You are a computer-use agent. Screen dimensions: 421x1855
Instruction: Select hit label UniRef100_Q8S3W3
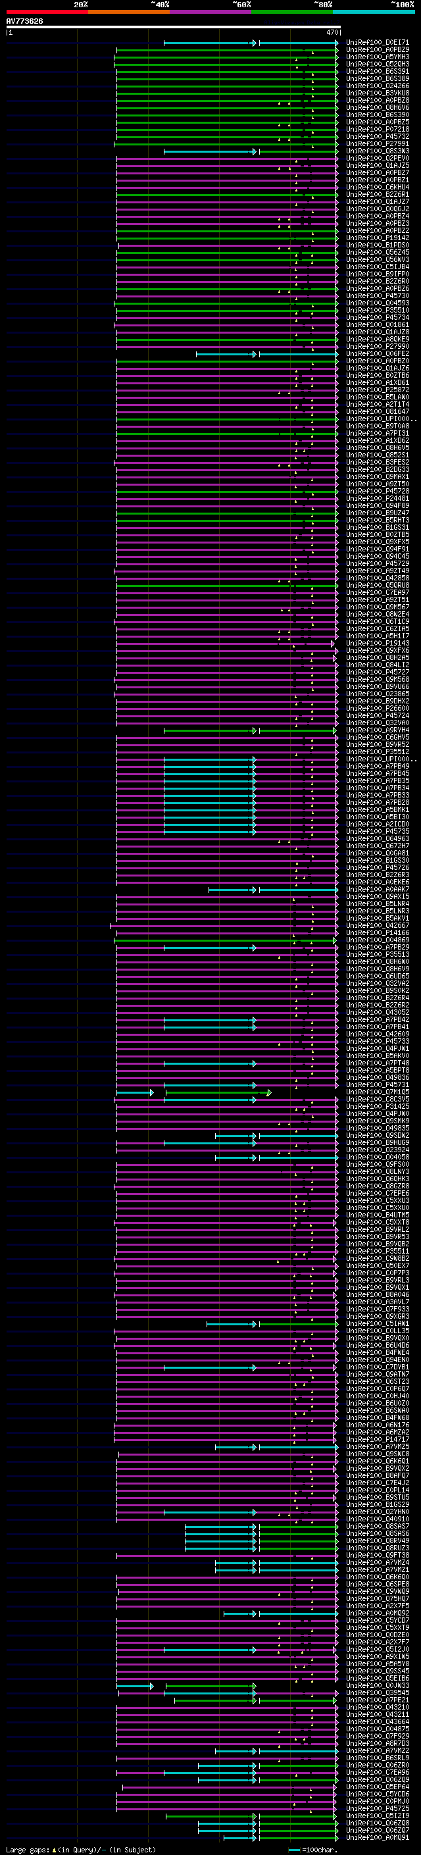click(x=377, y=152)
